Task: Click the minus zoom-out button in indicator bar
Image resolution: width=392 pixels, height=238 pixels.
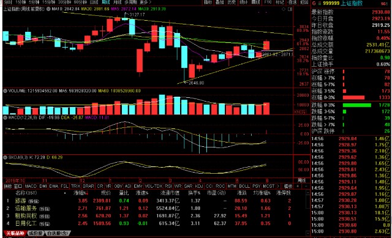Action: pyautogui.click(x=305, y=186)
